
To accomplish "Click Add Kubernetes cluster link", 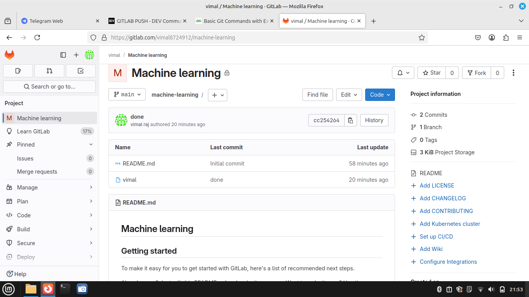I will (450, 224).
